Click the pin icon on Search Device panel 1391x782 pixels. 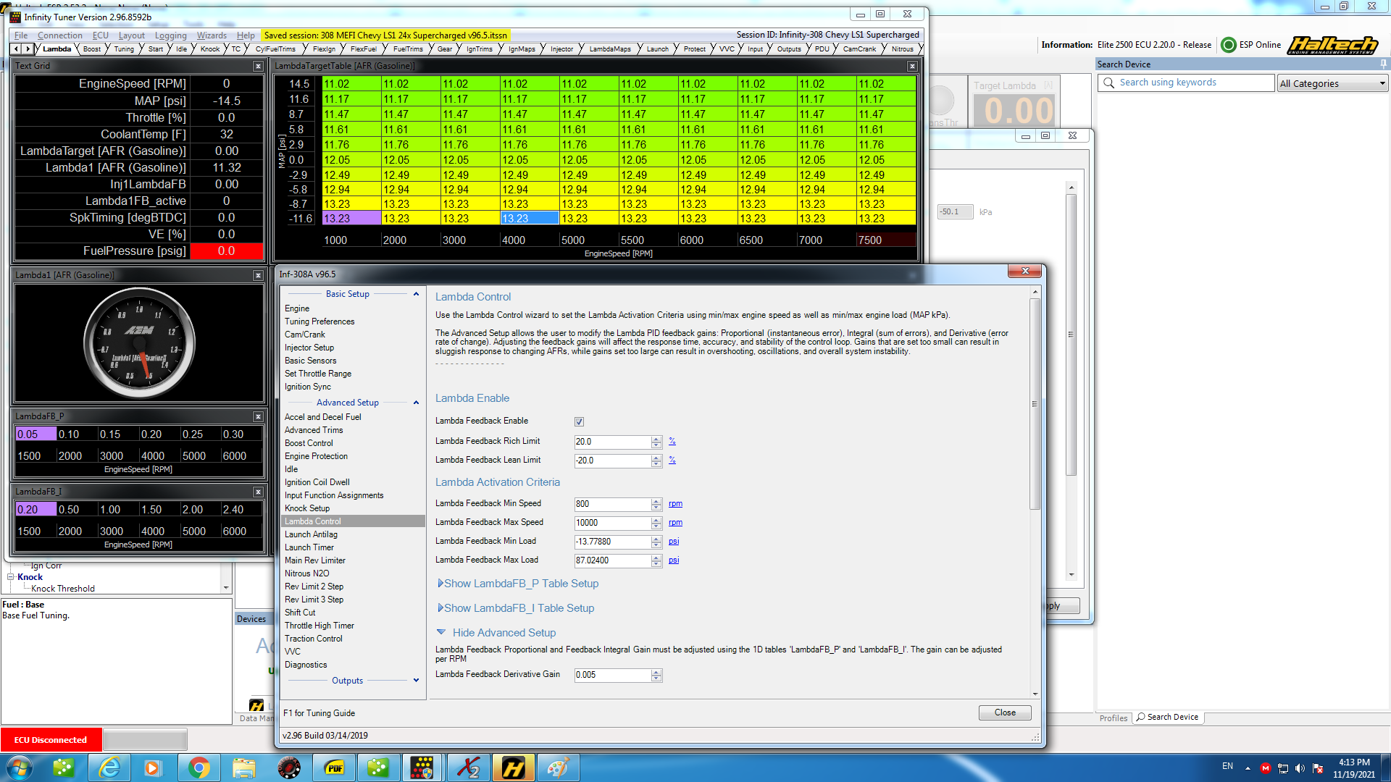1383,64
